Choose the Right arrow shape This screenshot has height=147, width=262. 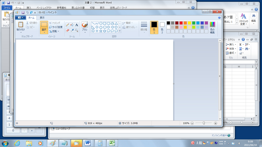pos(108,27)
